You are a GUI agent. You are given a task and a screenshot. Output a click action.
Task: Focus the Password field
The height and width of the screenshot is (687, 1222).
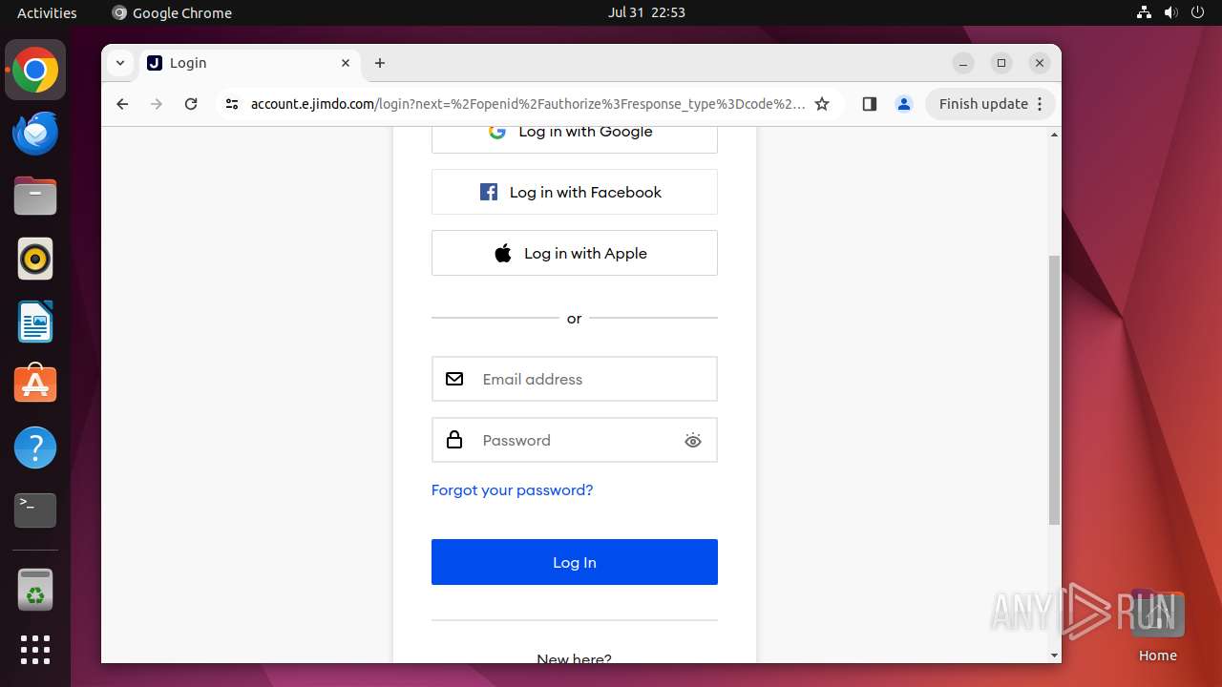coord(575,440)
